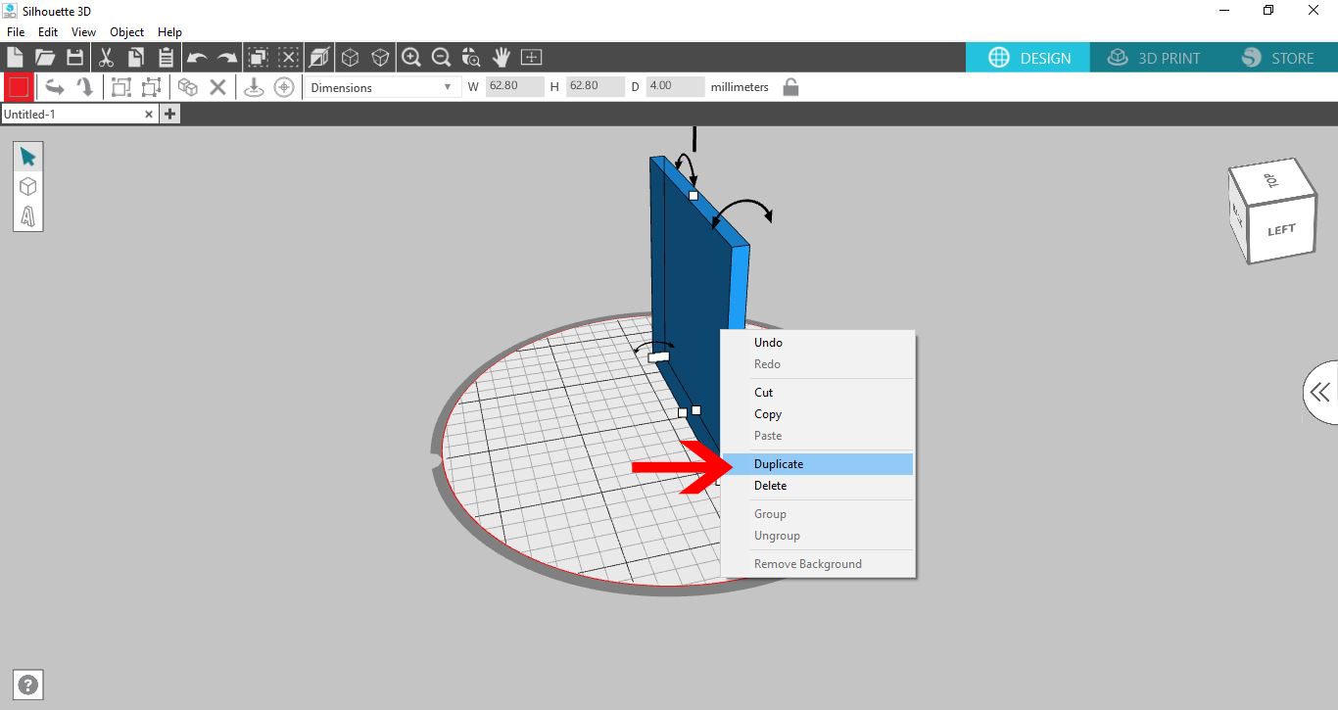
Task: Click the Ungroup selection toolbar icon
Action: pos(151,87)
